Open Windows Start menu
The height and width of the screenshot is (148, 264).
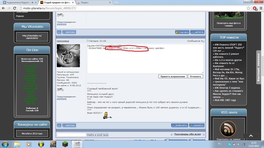[5, 144]
